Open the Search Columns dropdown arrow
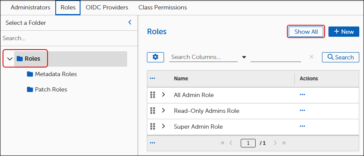 click(244, 57)
